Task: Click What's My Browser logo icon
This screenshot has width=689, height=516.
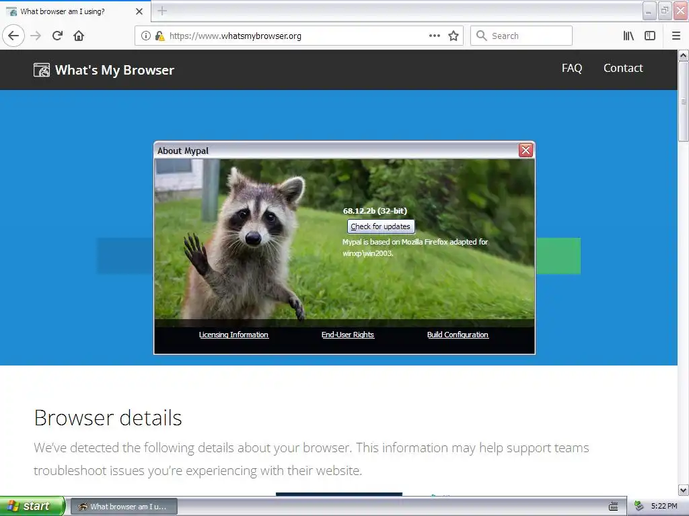Action: pos(42,70)
